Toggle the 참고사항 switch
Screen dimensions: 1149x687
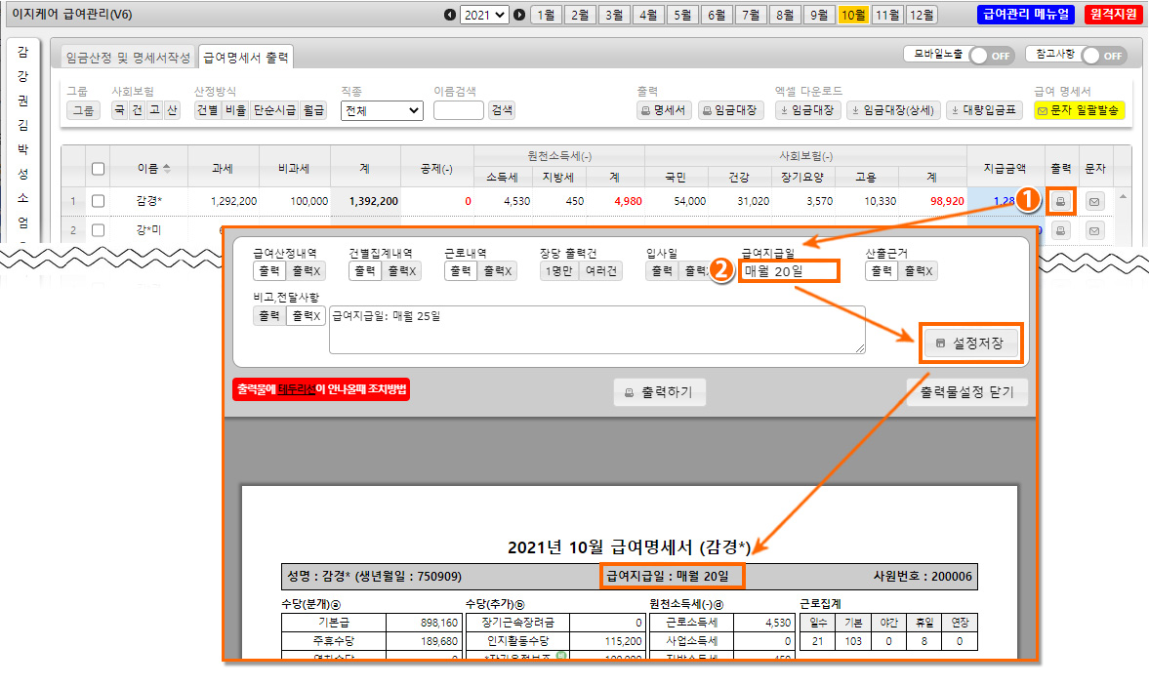click(1103, 56)
